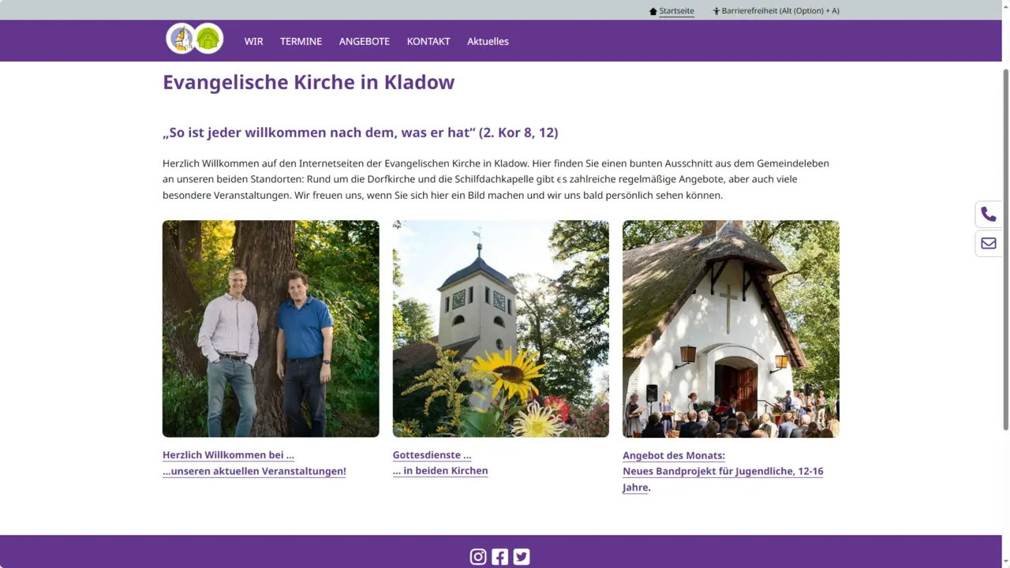Screen dimensions: 1010x568
Task: Open 'Herzlich Willkommen bei ...' link
Action: coord(228,455)
